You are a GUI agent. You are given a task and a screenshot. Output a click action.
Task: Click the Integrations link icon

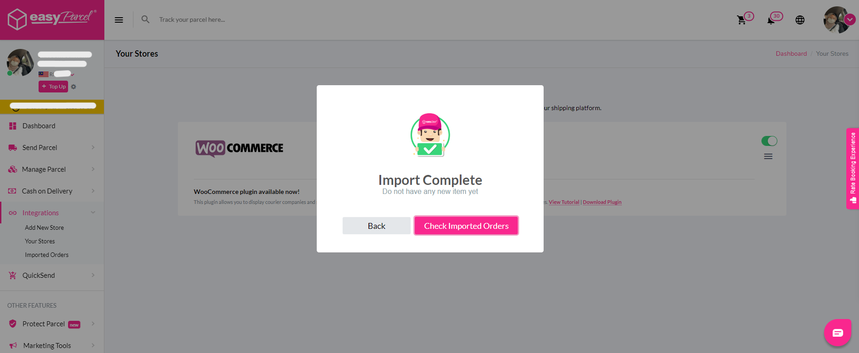13,213
